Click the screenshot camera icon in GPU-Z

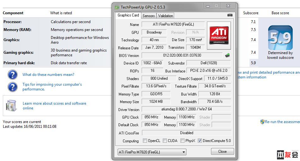click(x=230, y=15)
